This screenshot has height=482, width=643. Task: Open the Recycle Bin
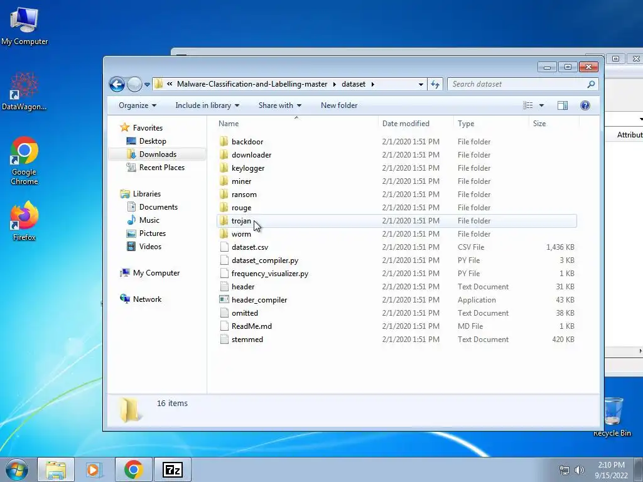(612, 417)
